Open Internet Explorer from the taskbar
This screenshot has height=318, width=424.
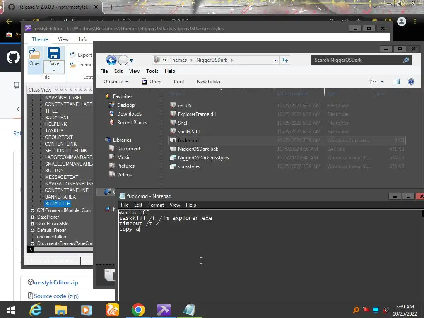[x=36, y=310]
